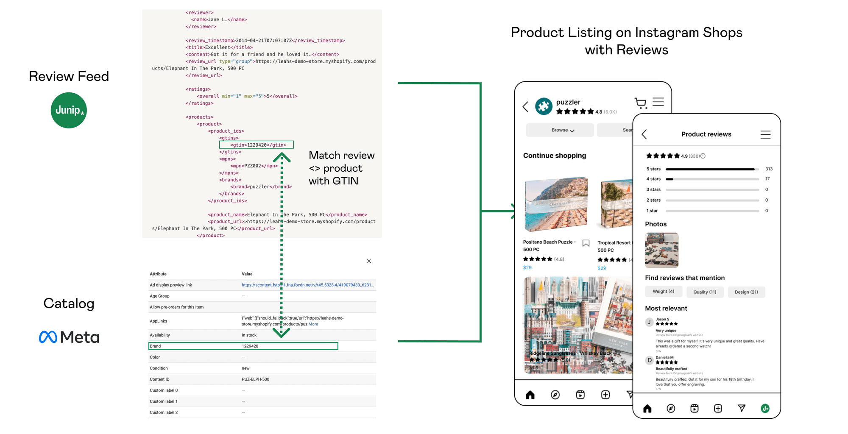Tap Explore compass on Product reviews phone
This screenshot has height=434, width=848.
671,409
